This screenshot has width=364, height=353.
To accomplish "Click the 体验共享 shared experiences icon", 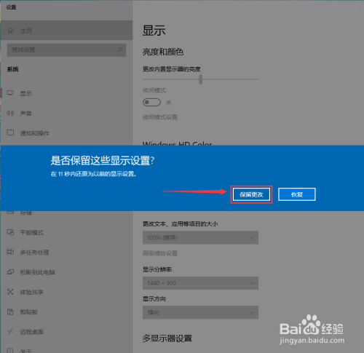I will 10,292.
